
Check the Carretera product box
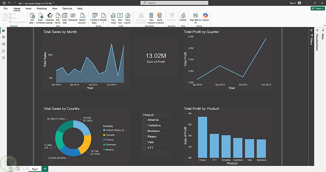(144, 126)
